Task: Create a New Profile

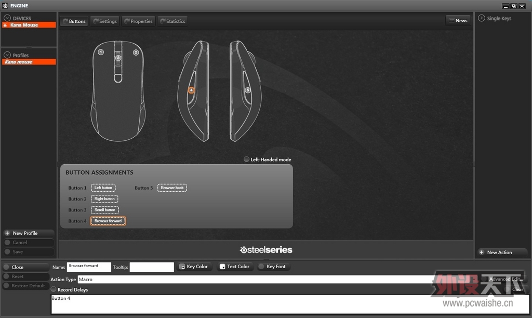Action: click(x=29, y=233)
